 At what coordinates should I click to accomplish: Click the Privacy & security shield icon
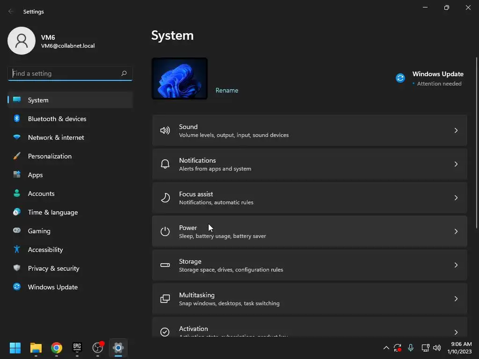click(17, 268)
